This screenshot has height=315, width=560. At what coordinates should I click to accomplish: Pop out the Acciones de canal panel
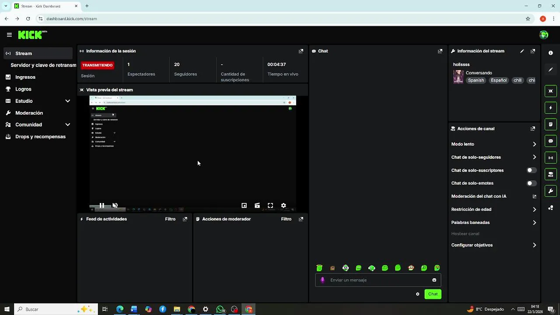[533, 129]
